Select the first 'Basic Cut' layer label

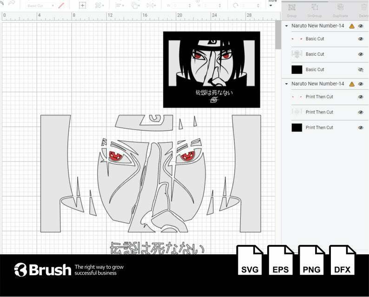point(315,39)
